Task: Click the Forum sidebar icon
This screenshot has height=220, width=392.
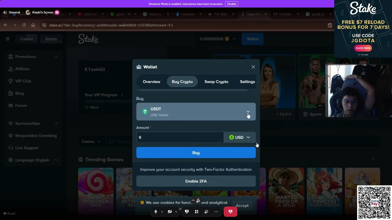Action: [x=11, y=105]
